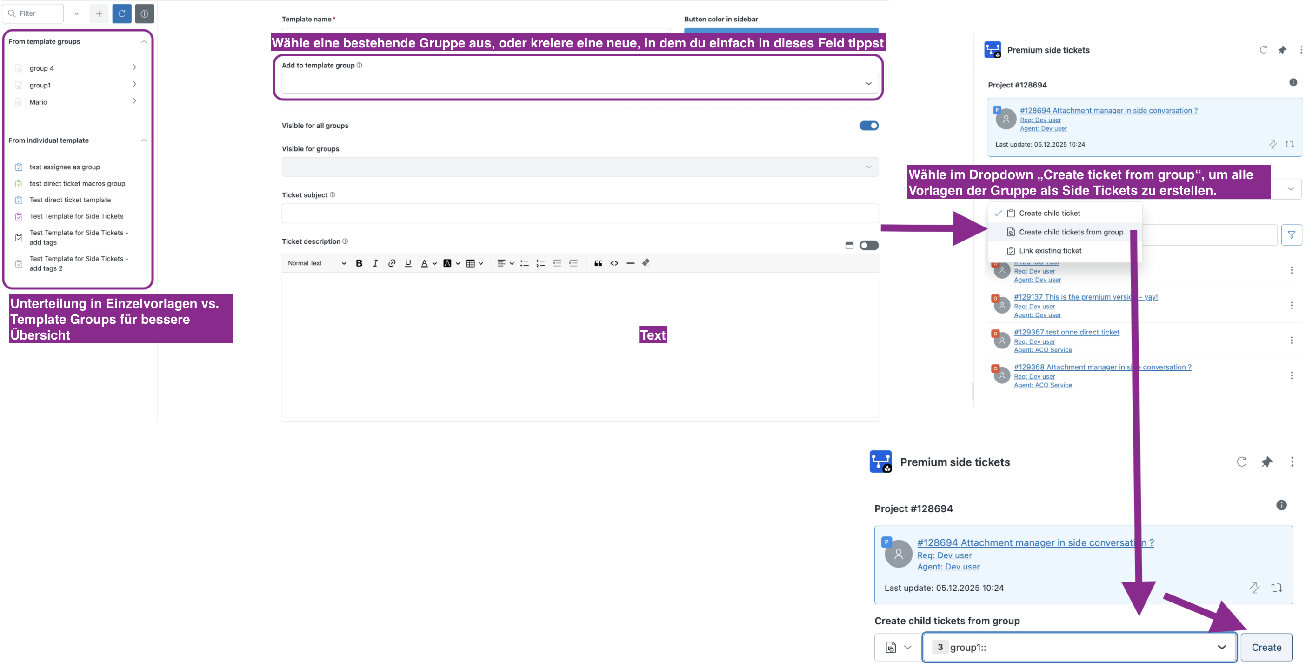This screenshot has width=1306, height=669.
Task: Open the group1:: selection dropdown
Action: [1079, 647]
